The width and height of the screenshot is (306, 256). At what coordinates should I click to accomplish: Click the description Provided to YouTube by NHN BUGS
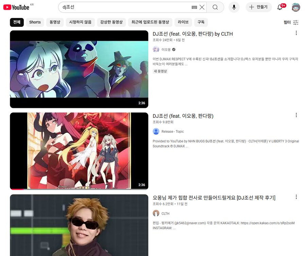tap(226, 144)
